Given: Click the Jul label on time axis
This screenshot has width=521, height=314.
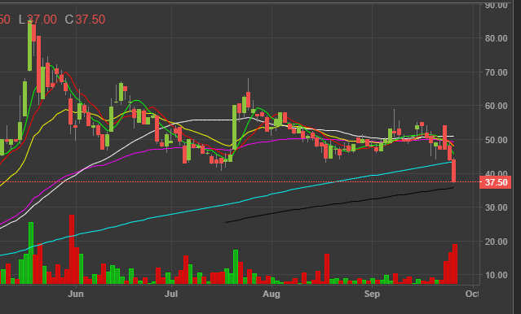Looking at the screenshot, I should coord(171,294).
